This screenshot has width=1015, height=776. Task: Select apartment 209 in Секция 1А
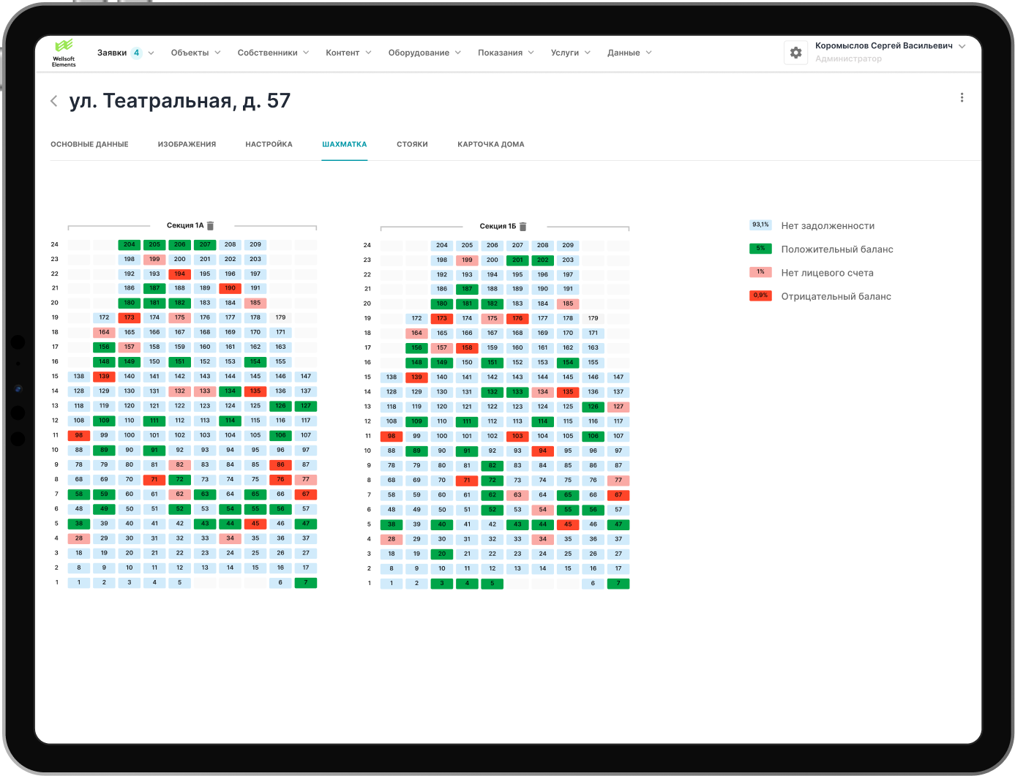click(255, 245)
